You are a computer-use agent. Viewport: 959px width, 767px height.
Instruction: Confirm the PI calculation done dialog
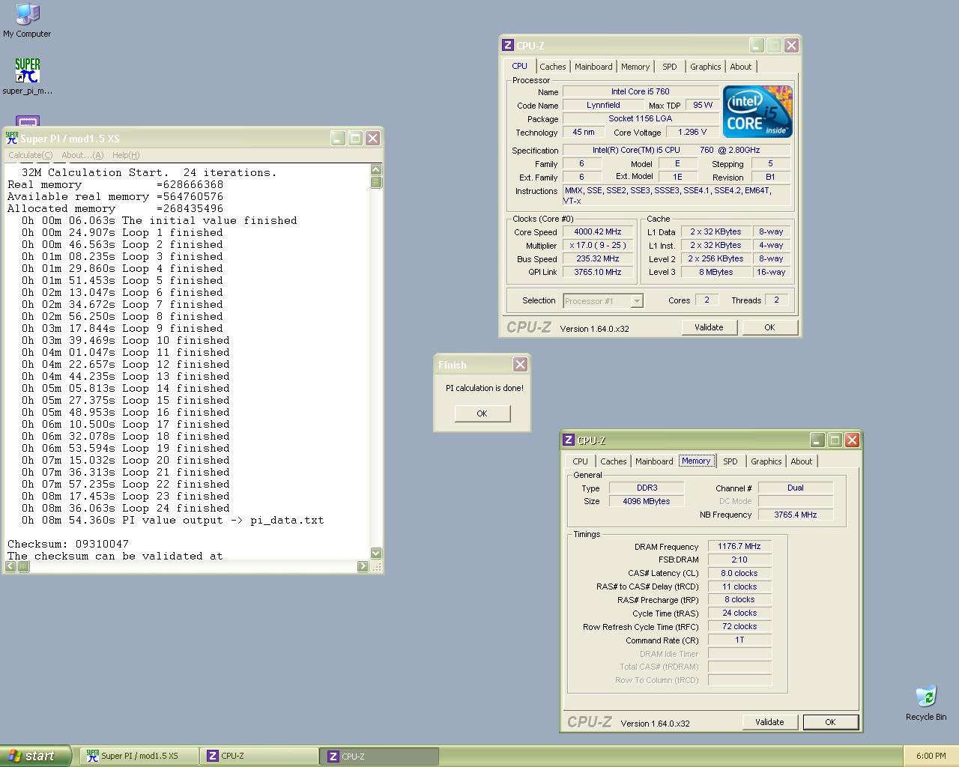pos(482,413)
